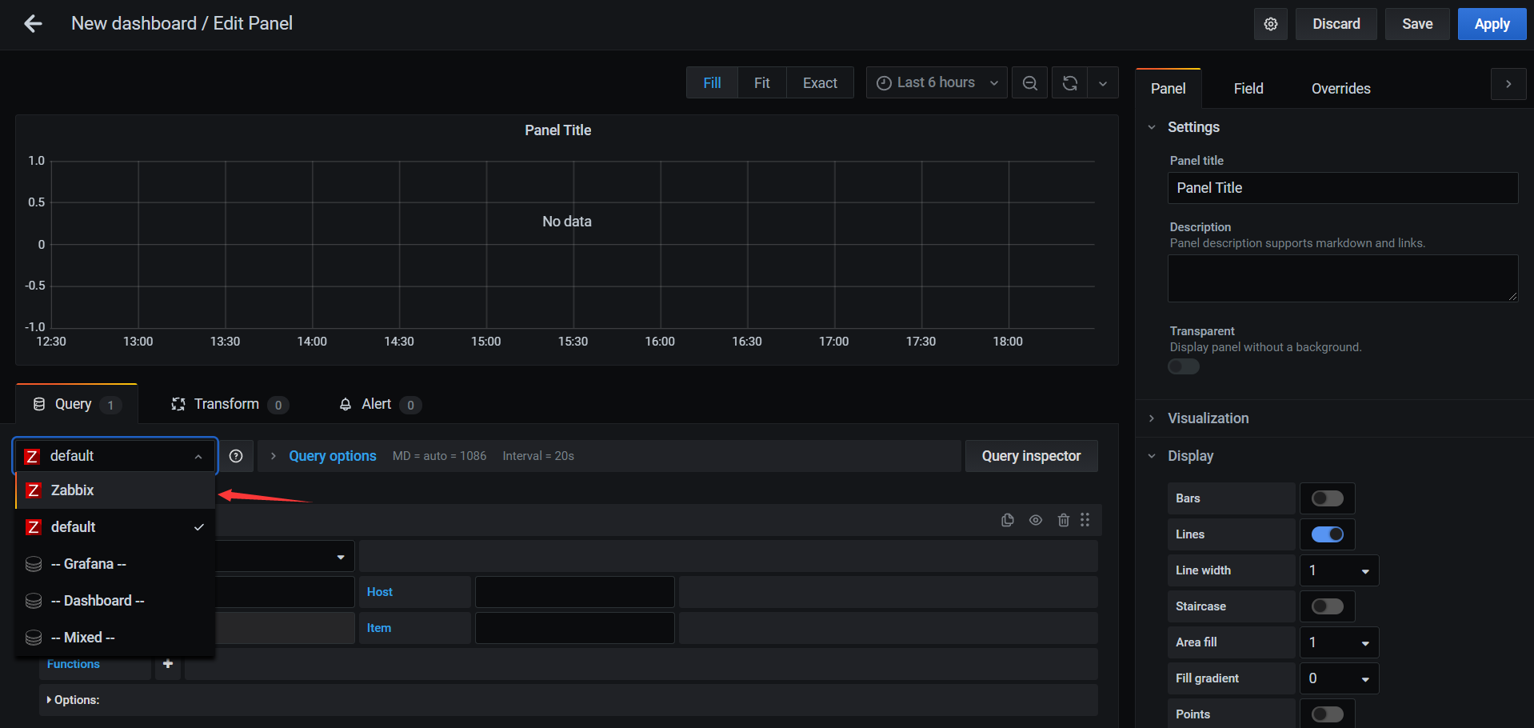Image resolution: width=1534 pixels, height=728 pixels.
Task: Edit the Panel title input field
Action: tap(1343, 188)
